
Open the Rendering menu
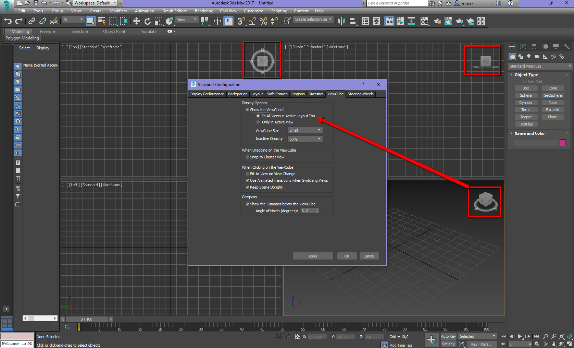point(204,11)
